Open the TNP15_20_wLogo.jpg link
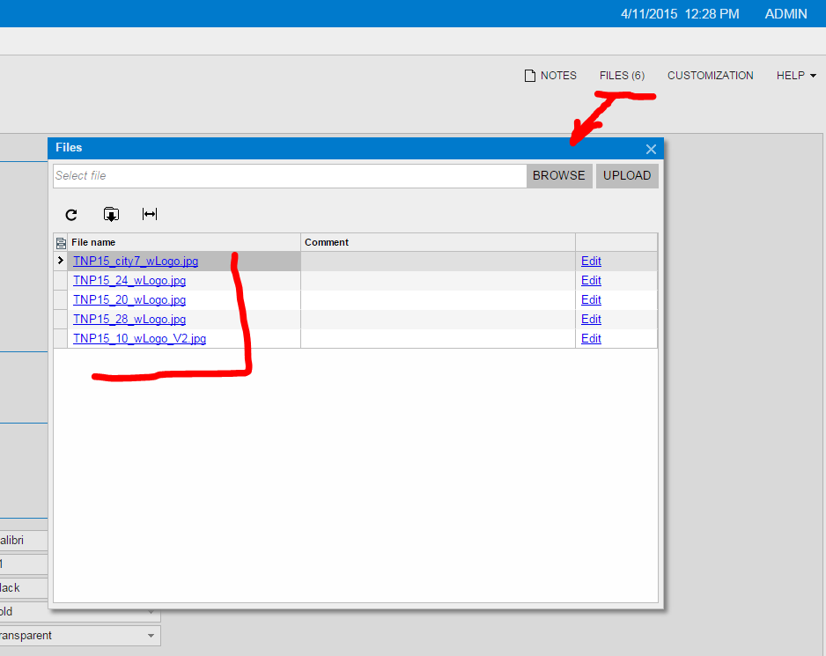The image size is (826, 656). coord(129,299)
